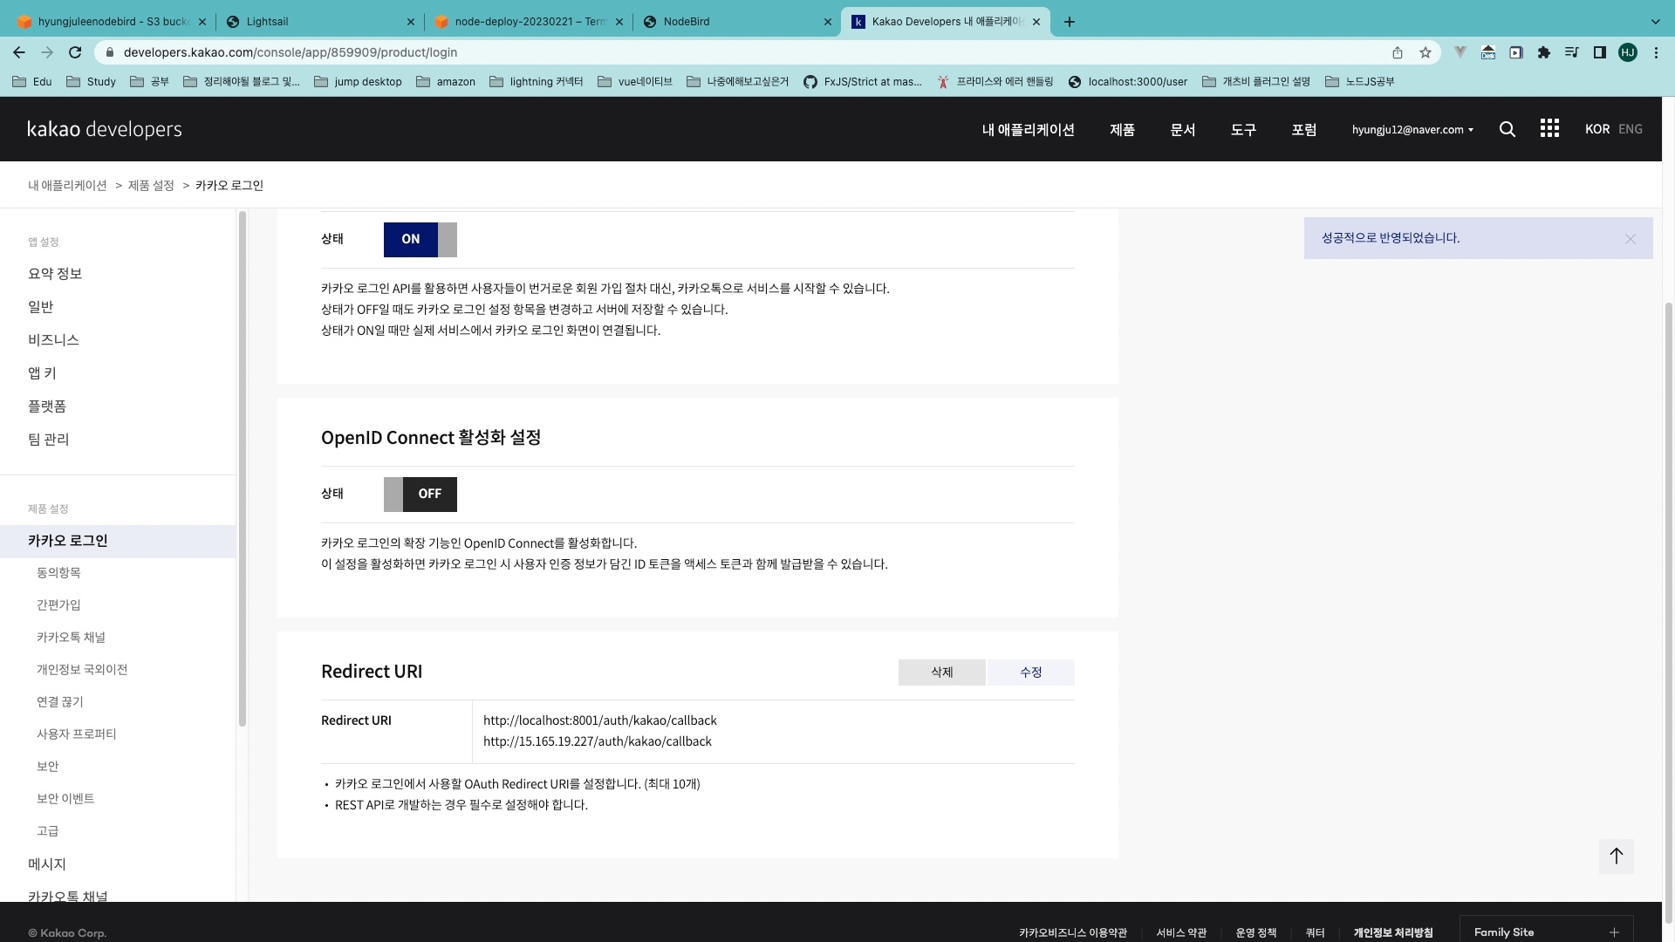
Task: Open 메시지 sidebar item
Action: (47, 864)
